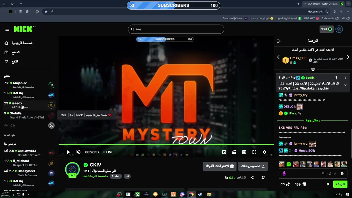
Task: Click the gifted subscriptions button
Action: click(220, 166)
